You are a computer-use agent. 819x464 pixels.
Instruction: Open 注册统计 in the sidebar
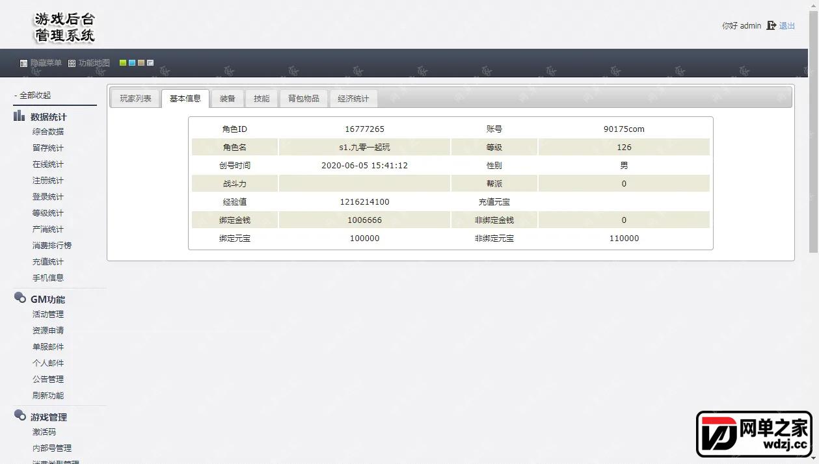(x=48, y=180)
